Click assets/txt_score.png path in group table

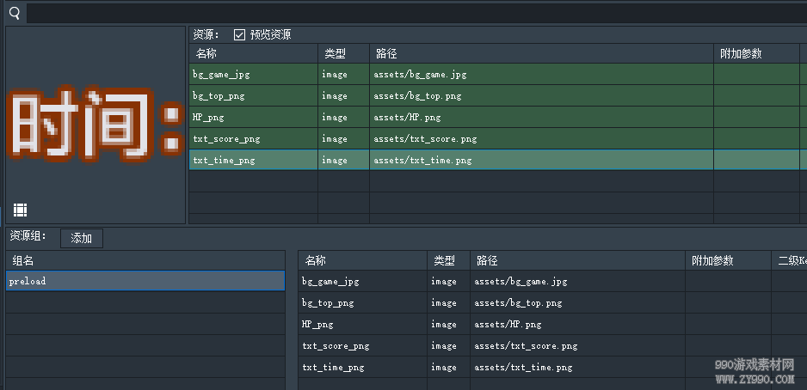pyautogui.click(x=526, y=346)
